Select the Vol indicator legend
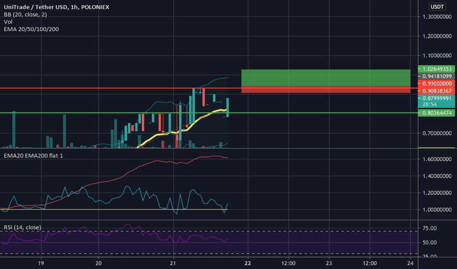 point(8,22)
